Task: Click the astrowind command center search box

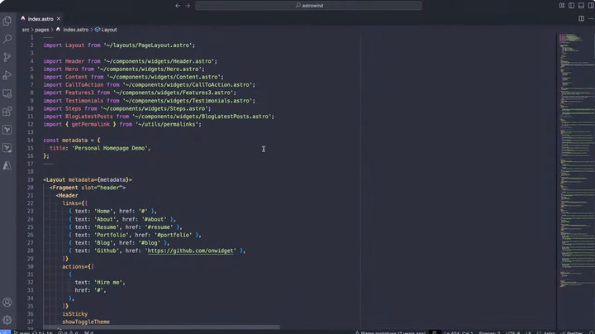Action: click(x=308, y=6)
